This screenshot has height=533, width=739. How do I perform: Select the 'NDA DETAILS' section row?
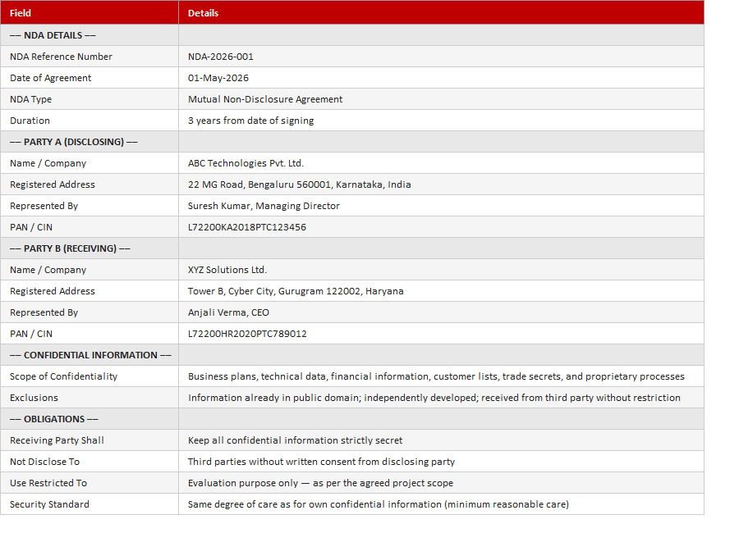click(352, 35)
